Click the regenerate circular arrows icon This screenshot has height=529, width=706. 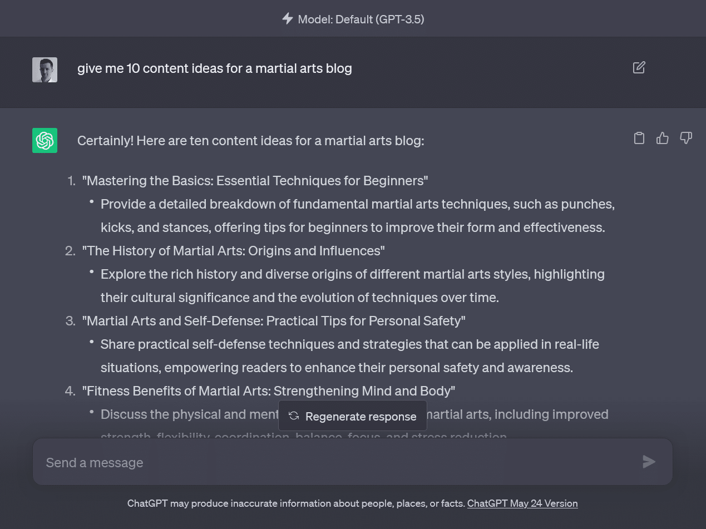coord(294,416)
